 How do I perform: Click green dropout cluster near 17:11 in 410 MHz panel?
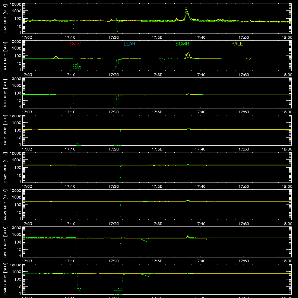pos(77,67)
